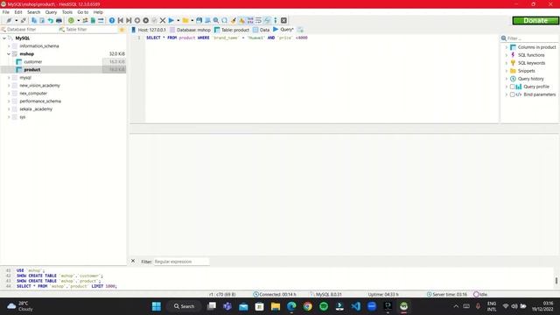Open the File menu
This screenshot has height=315, width=560.
[6, 12]
